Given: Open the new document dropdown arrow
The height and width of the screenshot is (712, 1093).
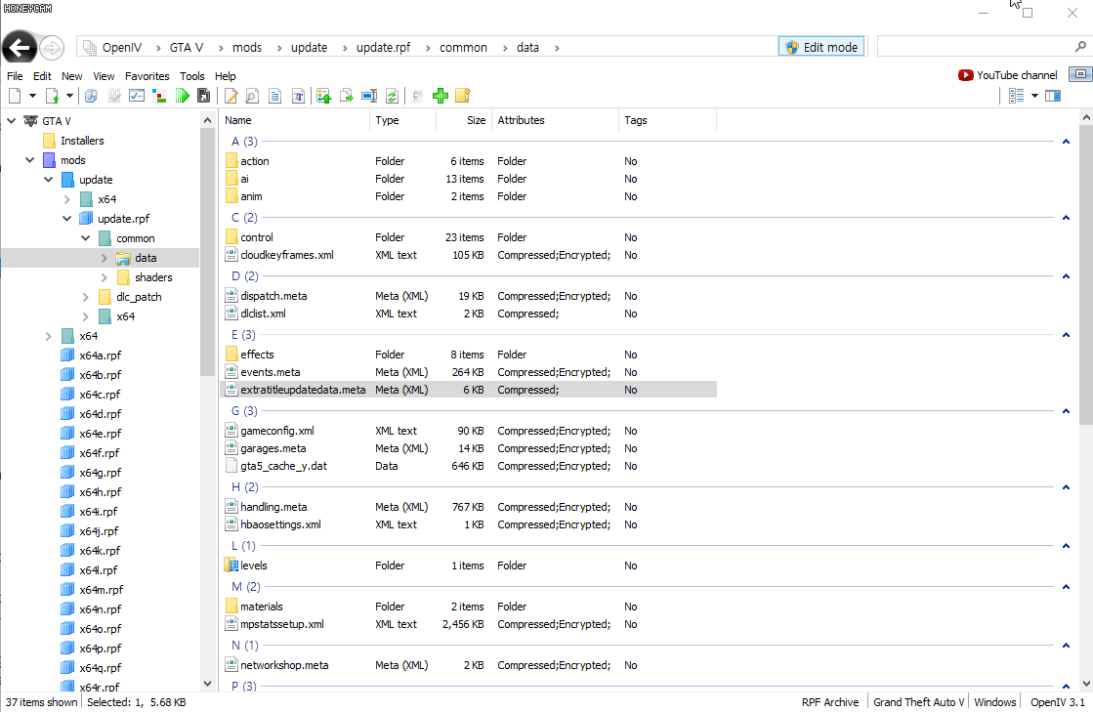Looking at the screenshot, I should click(32, 96).
